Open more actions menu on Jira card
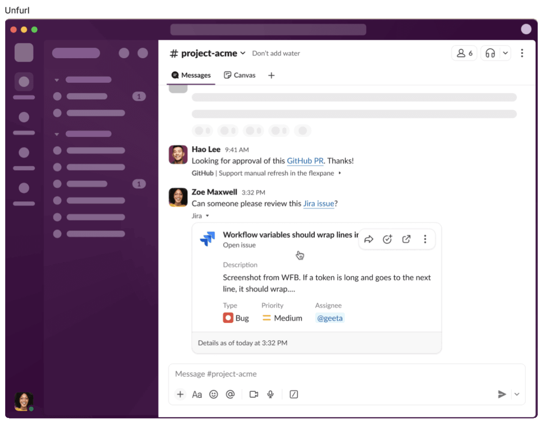Image resolution: width=544 pixels, height=424 pixels. click(x=425, y=239)
